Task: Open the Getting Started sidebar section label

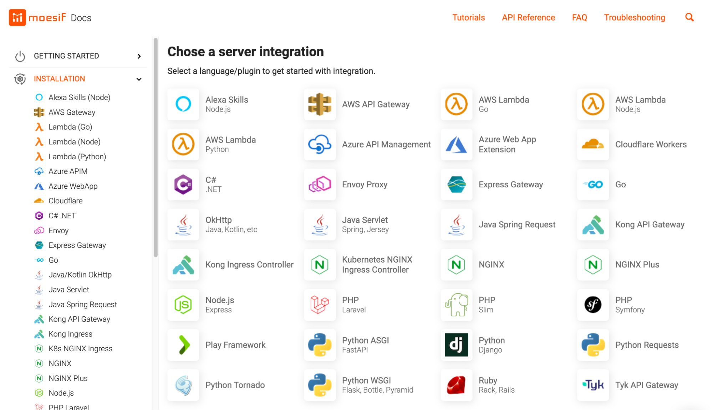Action: point(66,56)
